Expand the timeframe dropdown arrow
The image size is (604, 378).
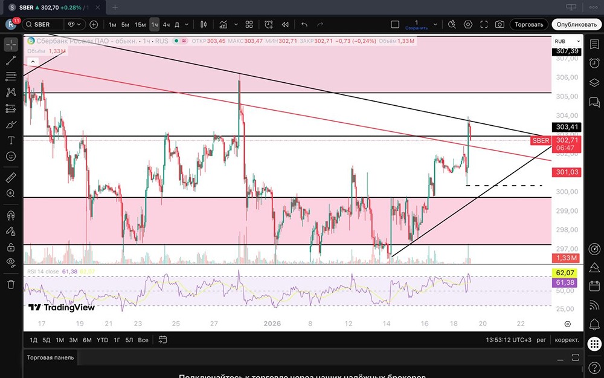click(x=187, y=25)
